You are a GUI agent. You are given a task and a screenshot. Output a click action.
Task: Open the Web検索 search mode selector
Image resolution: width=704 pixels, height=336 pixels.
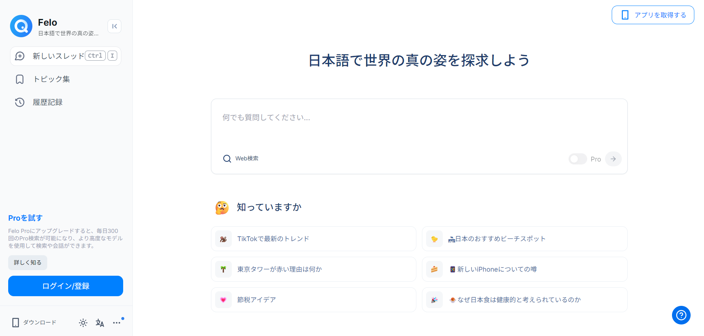tap(241, 159)
